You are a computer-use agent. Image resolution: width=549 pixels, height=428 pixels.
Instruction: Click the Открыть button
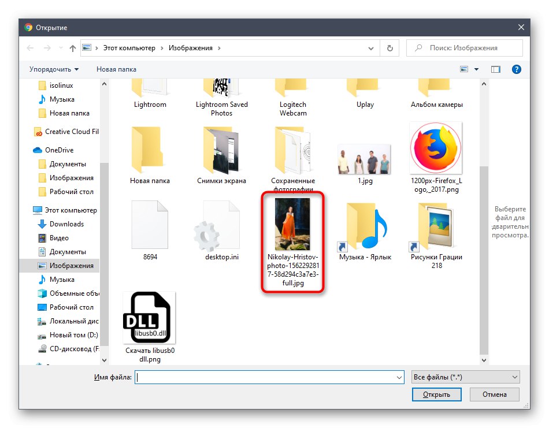pos(437,394)
